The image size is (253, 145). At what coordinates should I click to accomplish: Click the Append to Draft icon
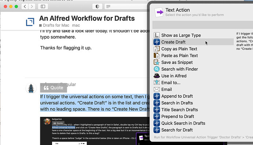[157, 96]
